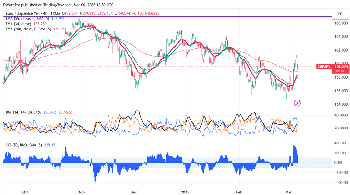Click the open price O159.704

(x=70, y=13)
